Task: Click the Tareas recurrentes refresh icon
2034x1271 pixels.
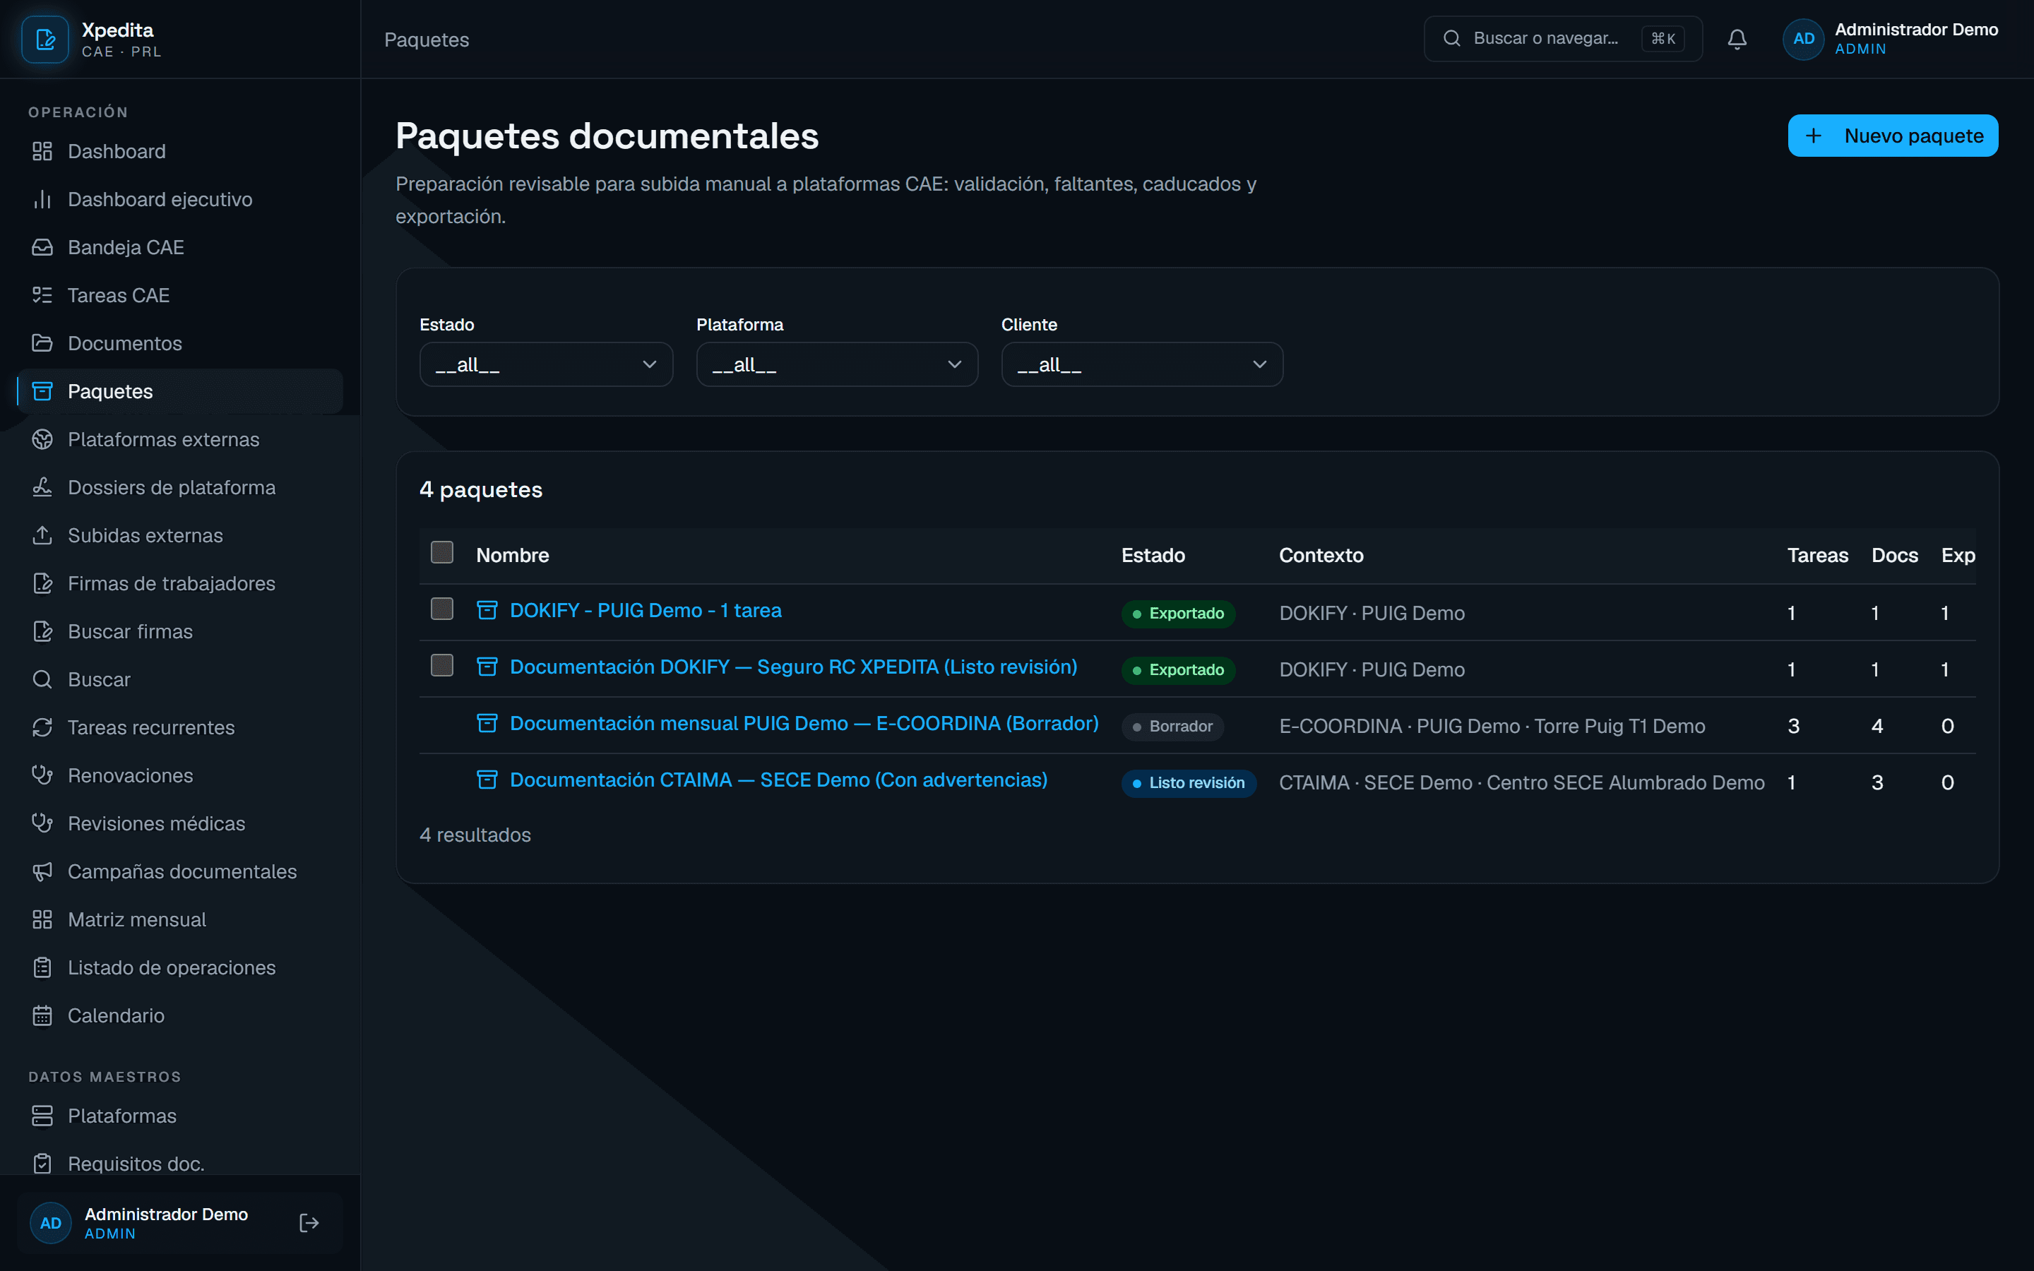Action: point(42,727)
